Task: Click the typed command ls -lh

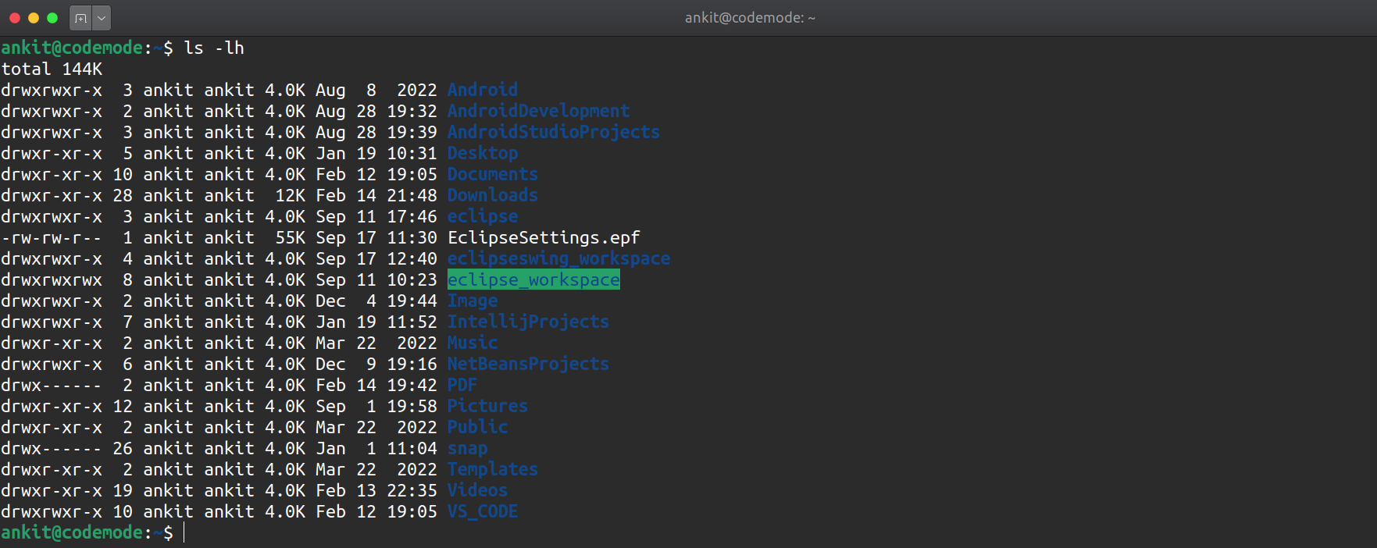Action: pos(214,48)
